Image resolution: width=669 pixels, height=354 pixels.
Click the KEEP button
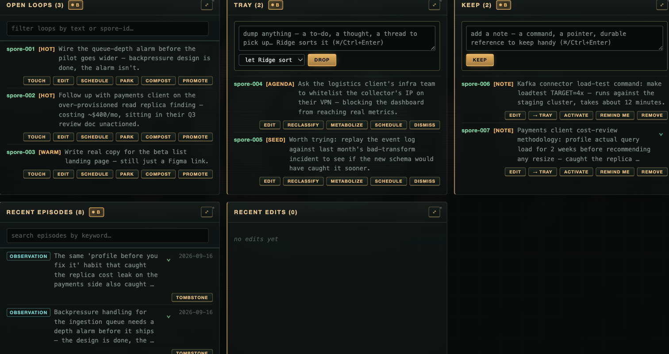pyautogui.click(x=480, y=60)
